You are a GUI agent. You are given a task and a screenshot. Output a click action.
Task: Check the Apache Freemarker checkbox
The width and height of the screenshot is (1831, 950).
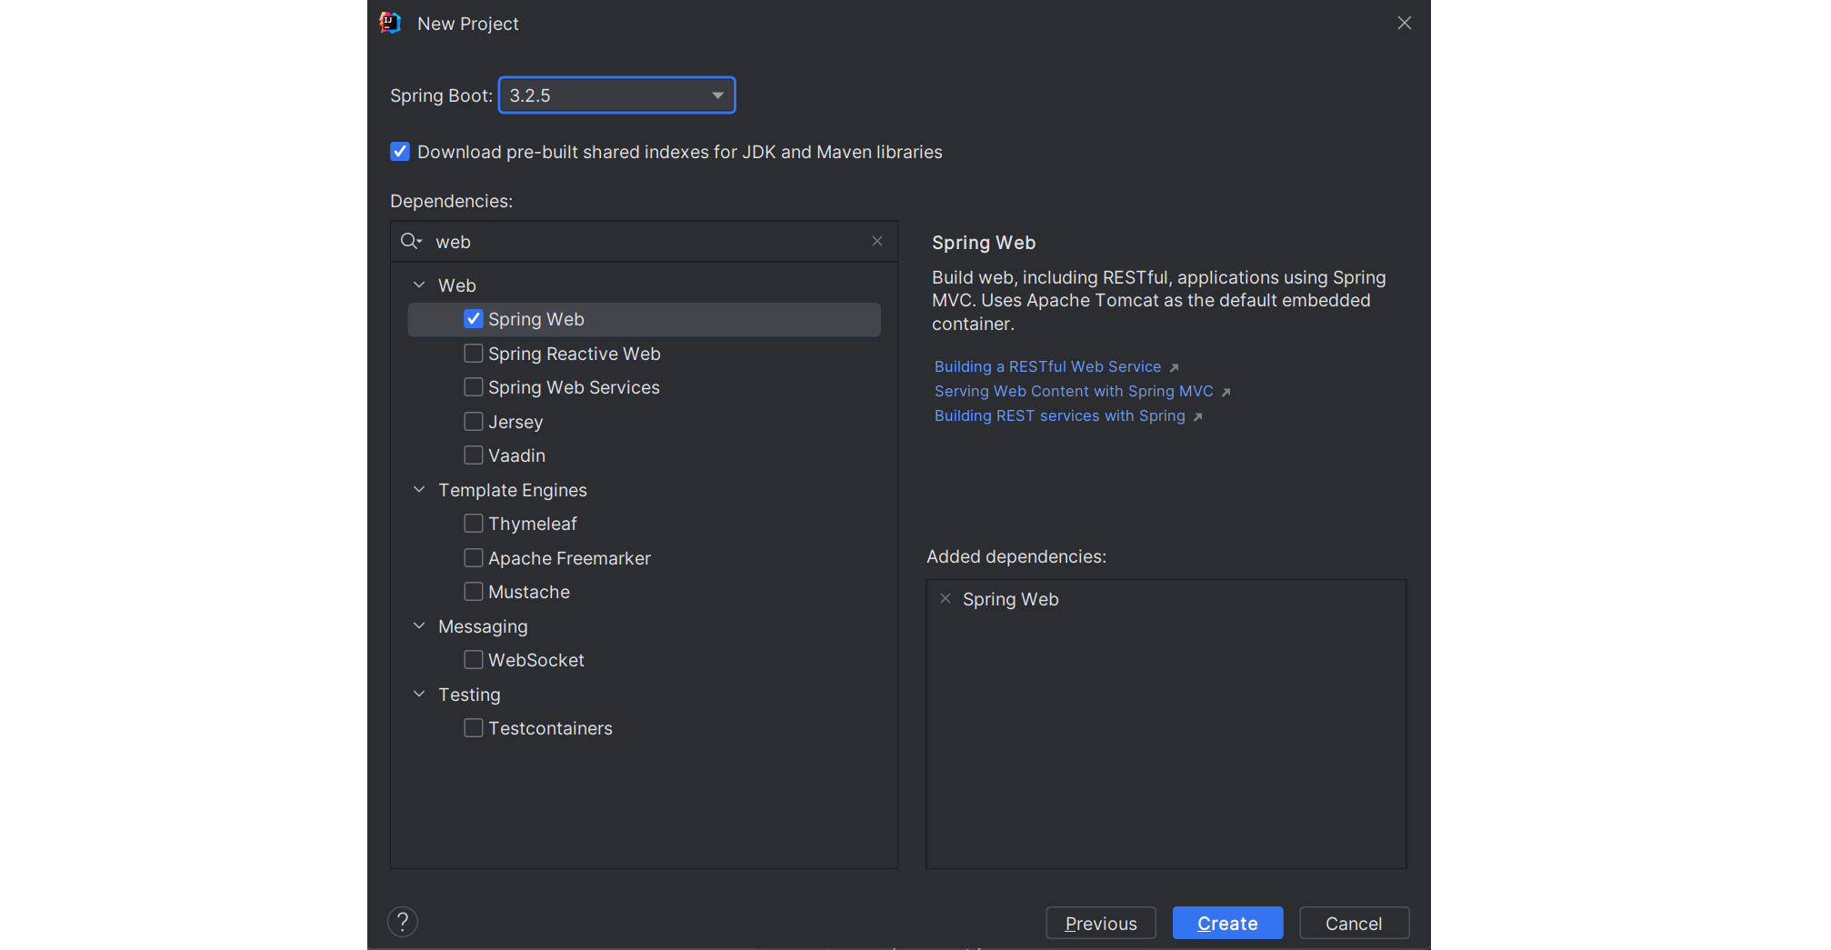pos(473,557)
